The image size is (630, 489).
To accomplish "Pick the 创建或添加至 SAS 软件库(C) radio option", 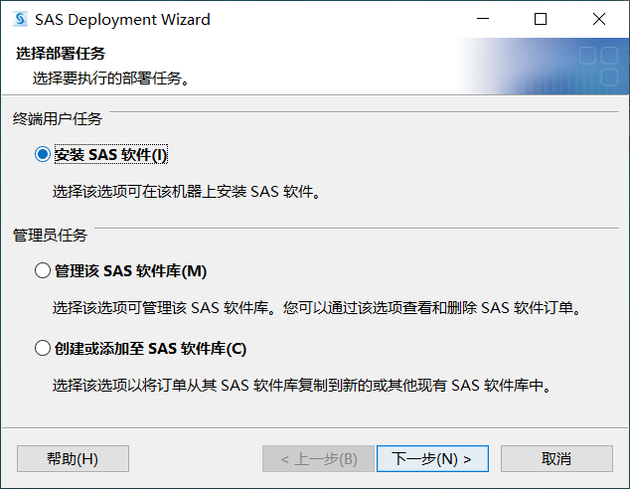I will [42, 348].
